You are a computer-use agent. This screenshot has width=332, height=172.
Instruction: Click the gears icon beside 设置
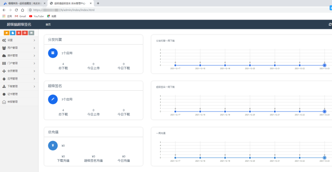coord(4,40)
